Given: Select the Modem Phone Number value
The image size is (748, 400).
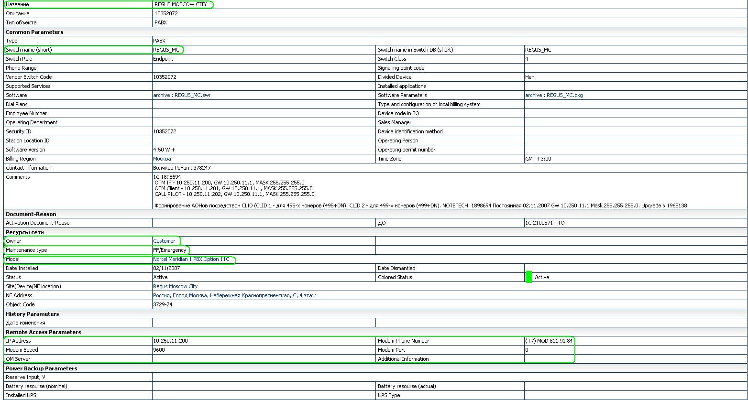Looking at the screenshot, I should [x=549, y=341].
